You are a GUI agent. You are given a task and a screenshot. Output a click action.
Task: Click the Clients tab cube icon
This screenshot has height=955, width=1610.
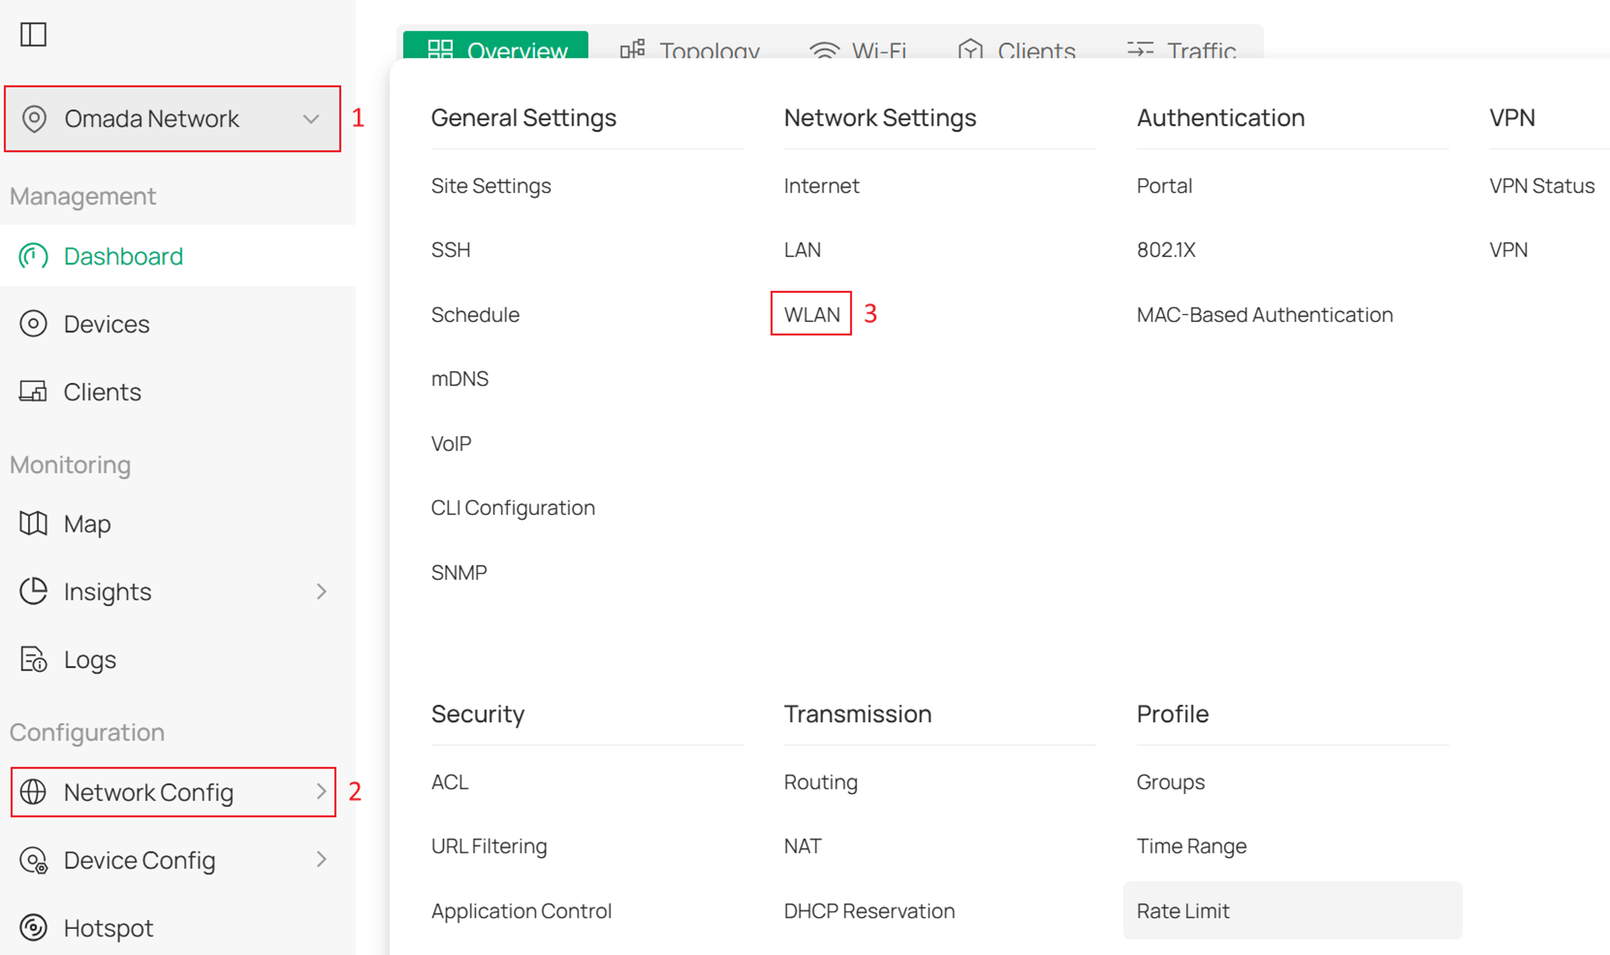[970, 49]
